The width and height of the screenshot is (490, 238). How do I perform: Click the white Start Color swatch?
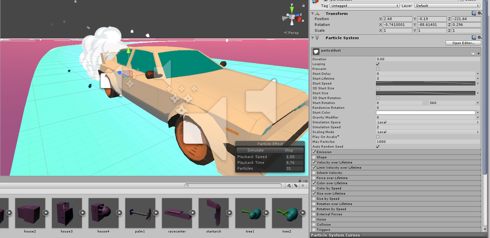point(425,113)
